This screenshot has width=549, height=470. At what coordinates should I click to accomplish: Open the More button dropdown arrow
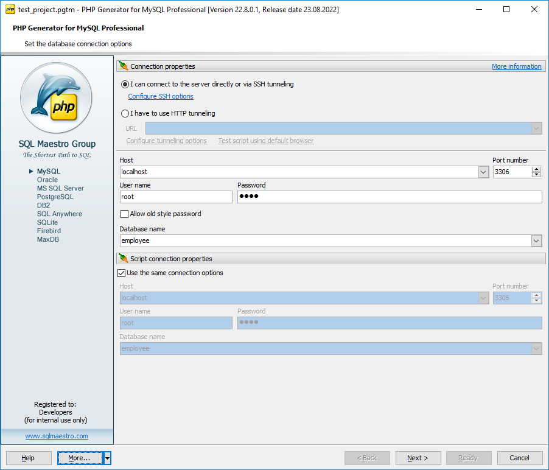(107, 458)
